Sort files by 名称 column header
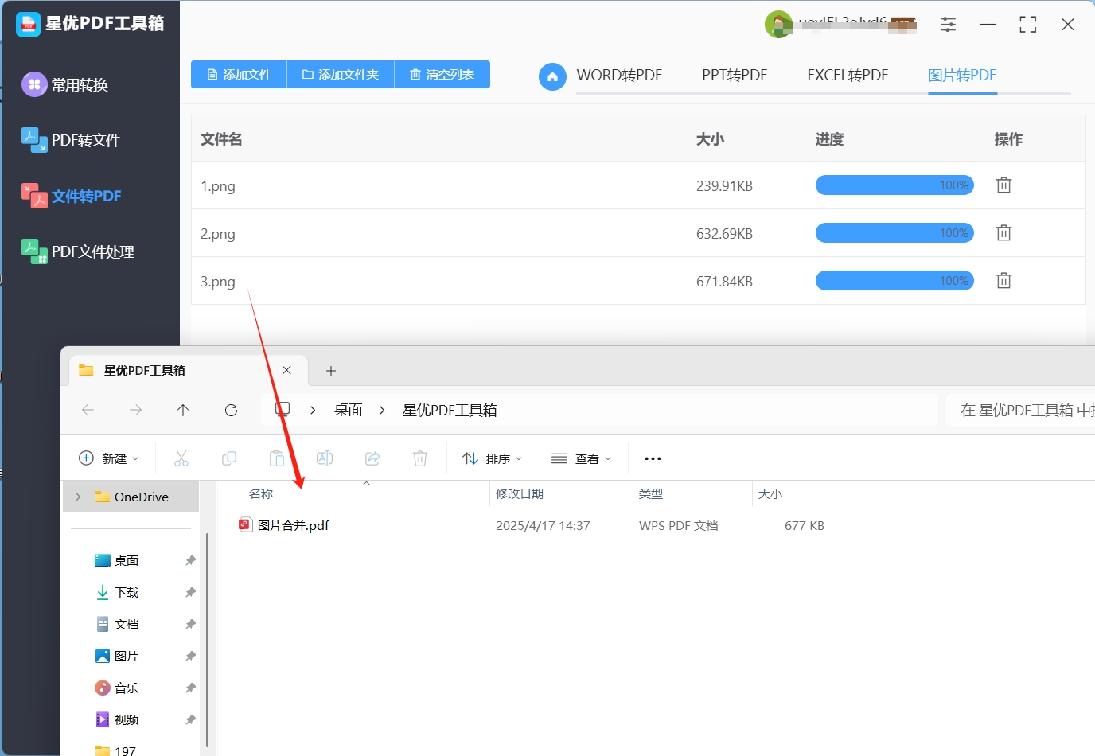 (261, 494)
